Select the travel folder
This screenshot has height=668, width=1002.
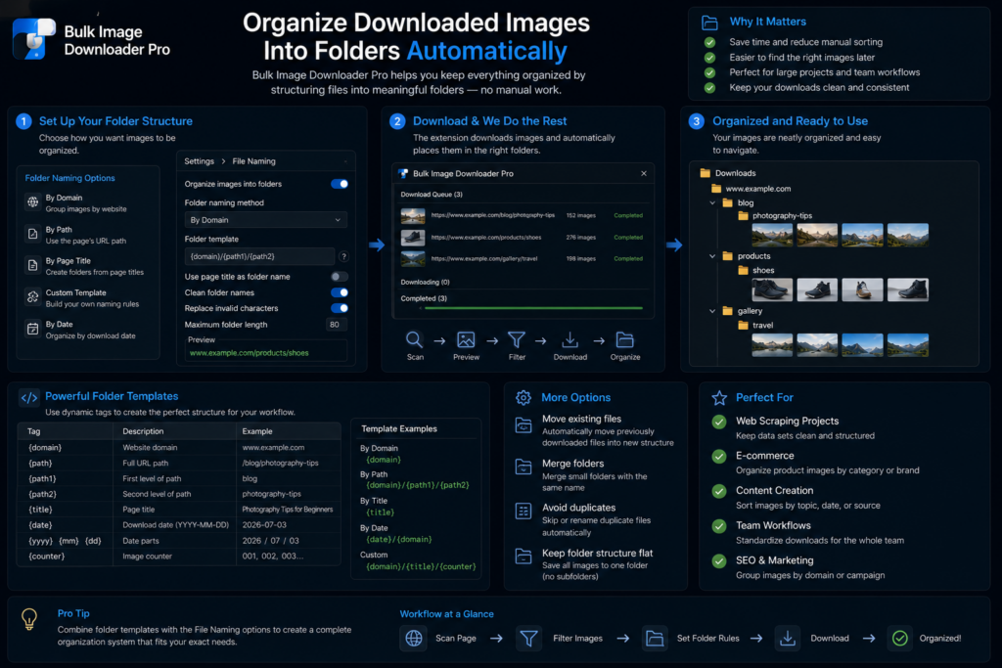[755, 325]
